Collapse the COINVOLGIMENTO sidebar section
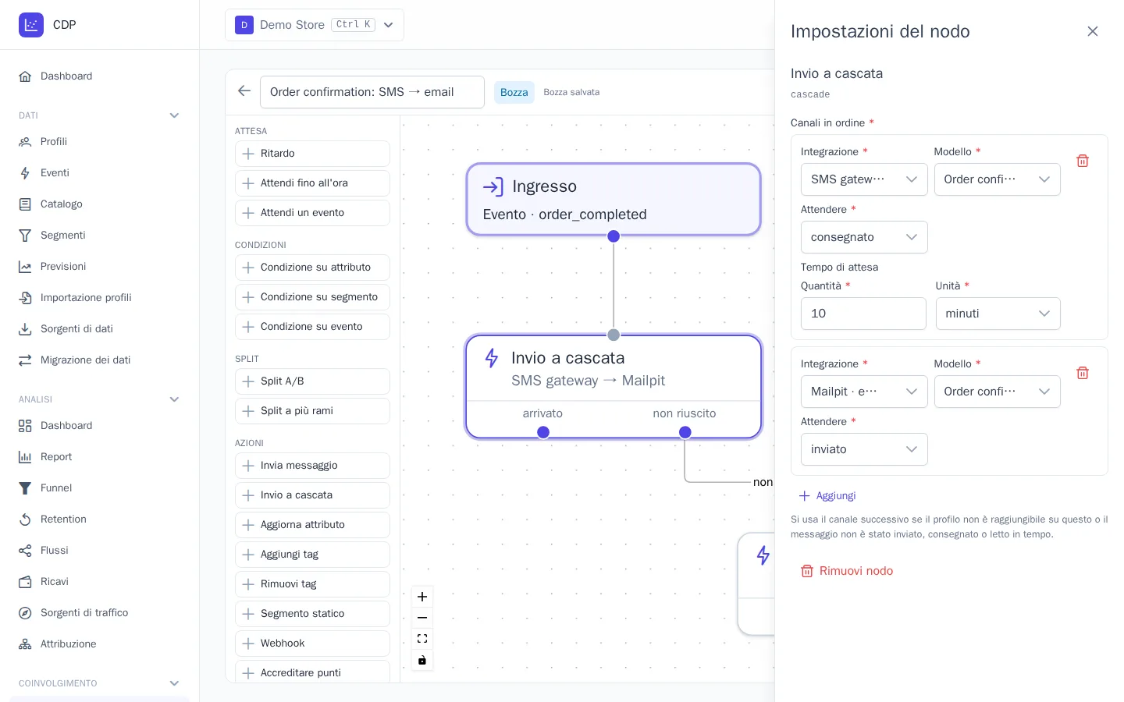 (174, 683)
